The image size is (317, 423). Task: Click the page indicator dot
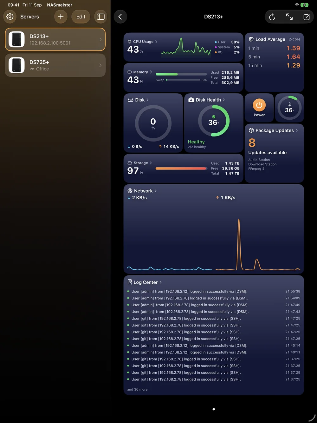coord(214,409)
